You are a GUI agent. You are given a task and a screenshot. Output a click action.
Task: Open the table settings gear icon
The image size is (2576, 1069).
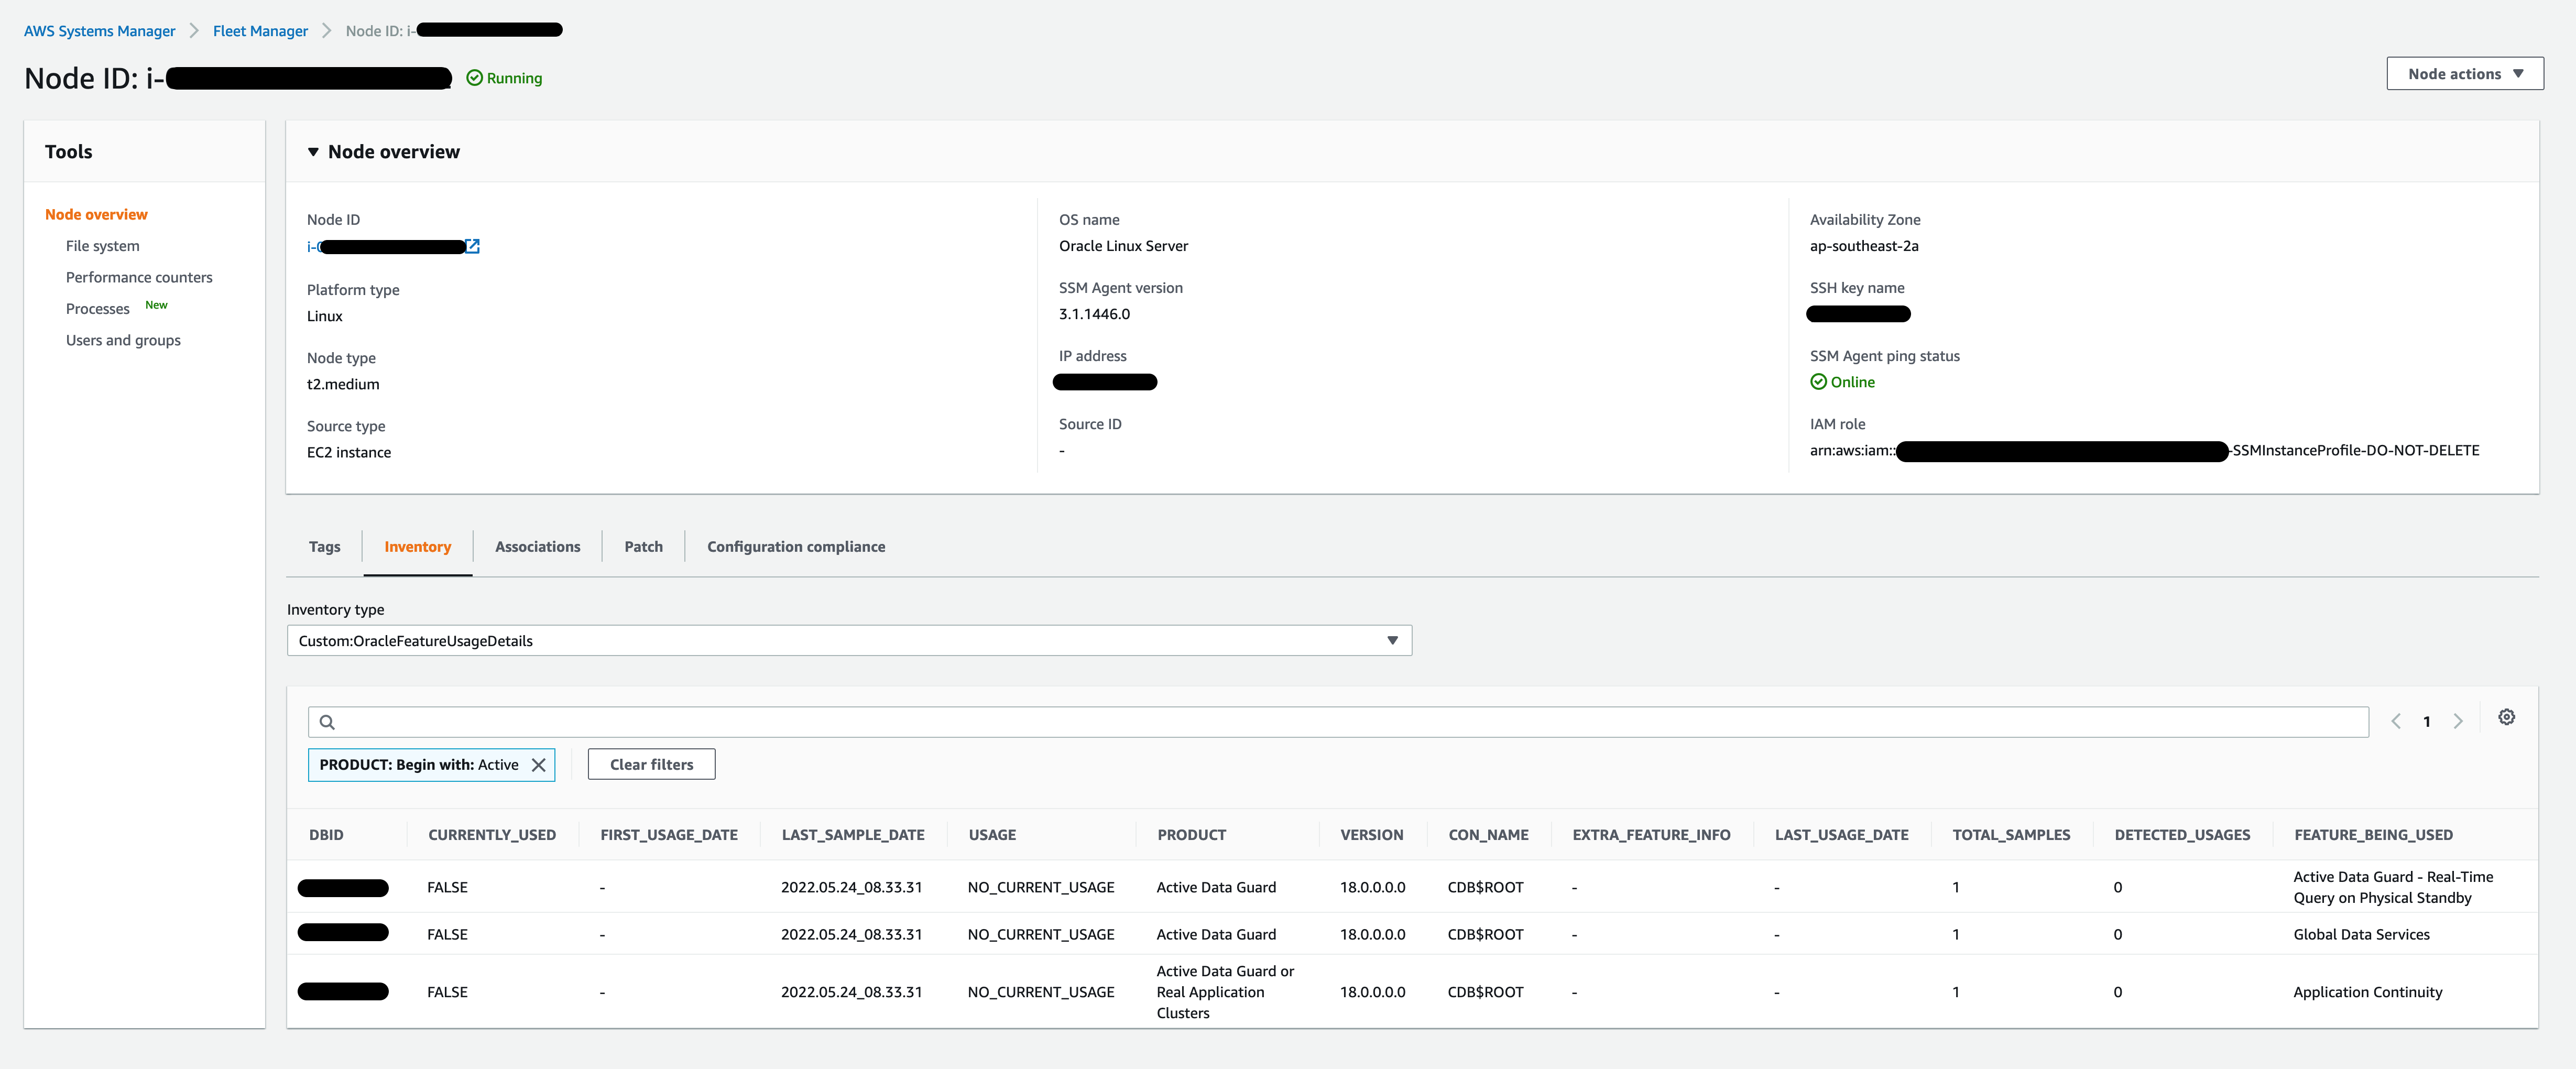point(2507,717)
